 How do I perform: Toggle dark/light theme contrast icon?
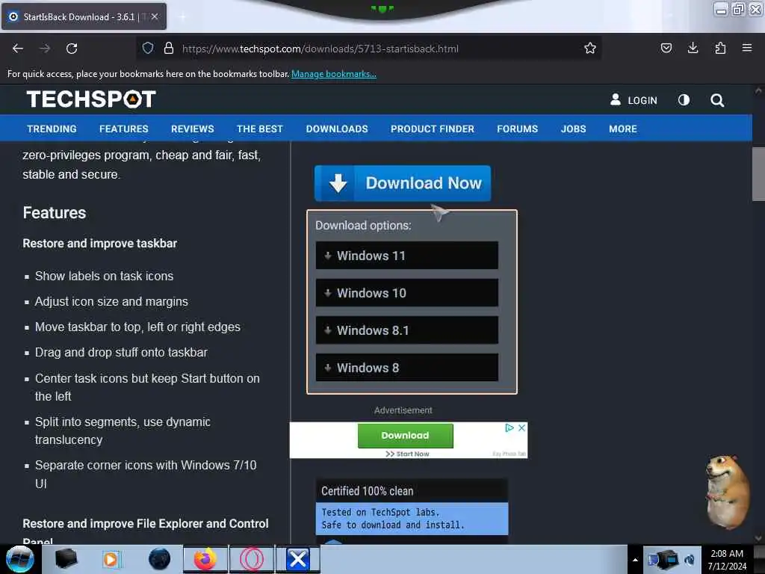pos(684,100)
